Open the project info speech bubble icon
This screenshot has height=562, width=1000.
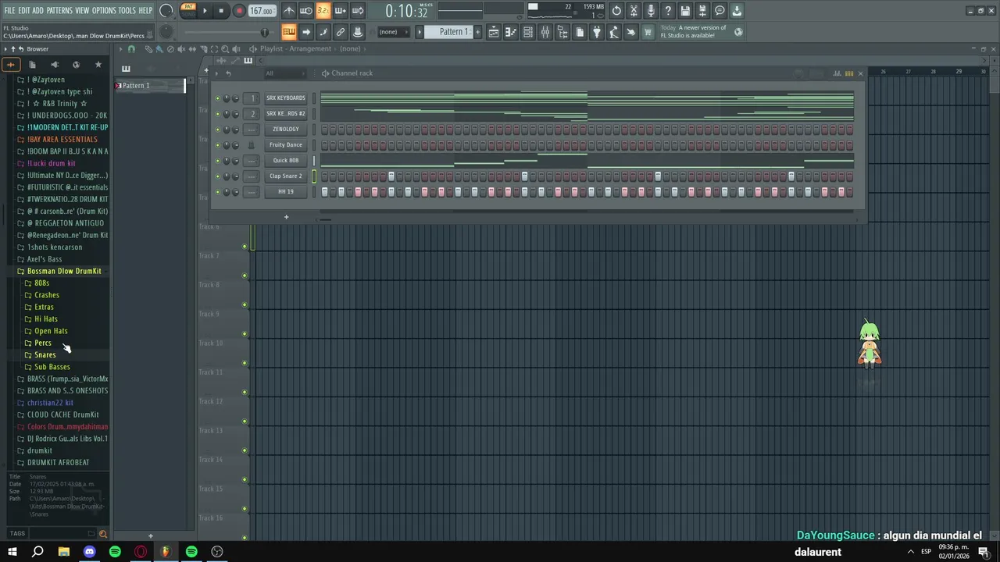[720, 11]
